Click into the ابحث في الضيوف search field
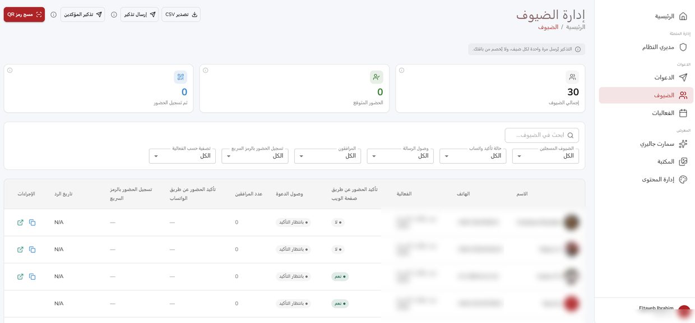 (542, 135)
